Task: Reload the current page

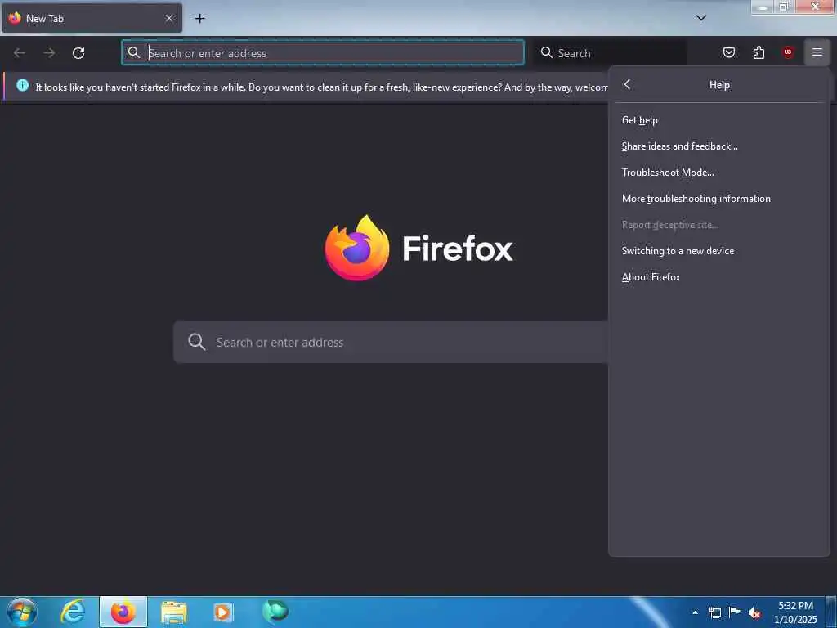Action: coord(78,53)
